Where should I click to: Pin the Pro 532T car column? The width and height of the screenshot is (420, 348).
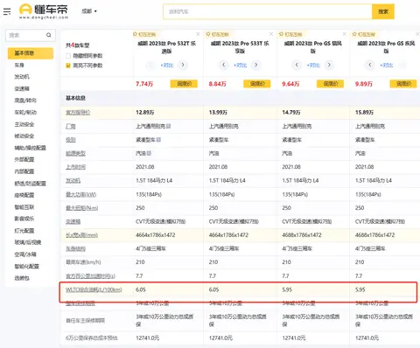[144, 34]
